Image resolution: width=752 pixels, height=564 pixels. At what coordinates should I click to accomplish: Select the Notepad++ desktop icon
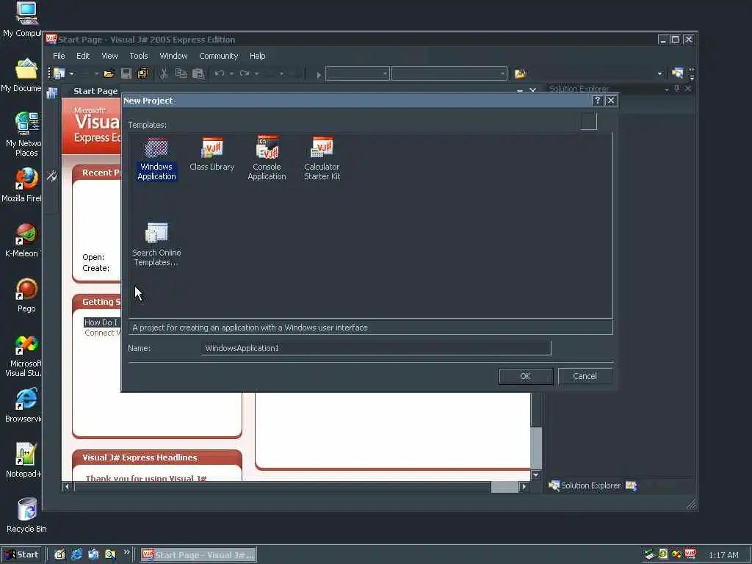click(24, 460)
